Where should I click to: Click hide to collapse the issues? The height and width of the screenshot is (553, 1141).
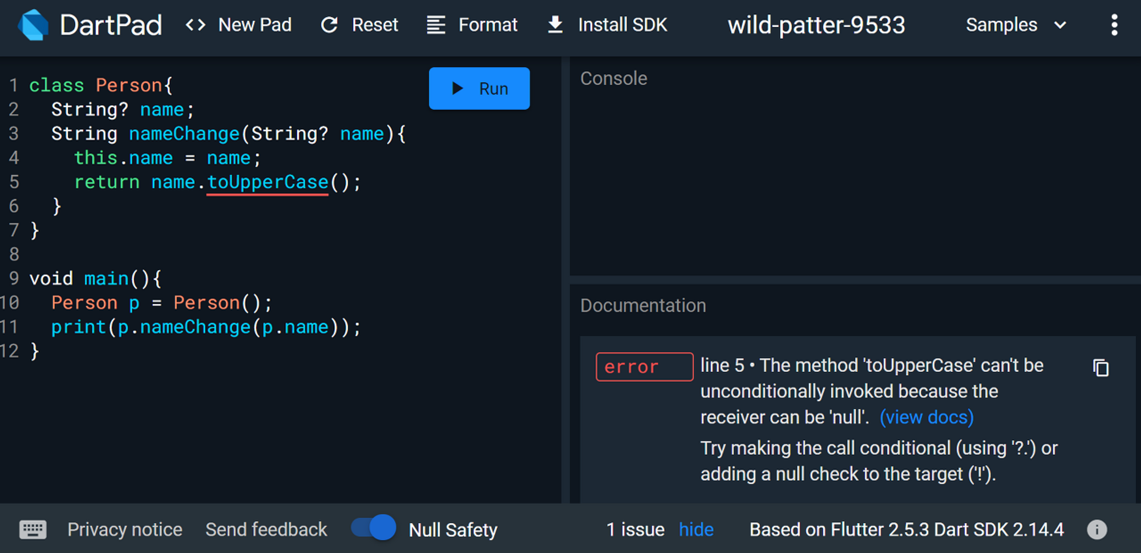(696, 530)
